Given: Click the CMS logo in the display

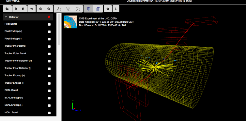Looking at the screenshot, I should coord(70,22).
